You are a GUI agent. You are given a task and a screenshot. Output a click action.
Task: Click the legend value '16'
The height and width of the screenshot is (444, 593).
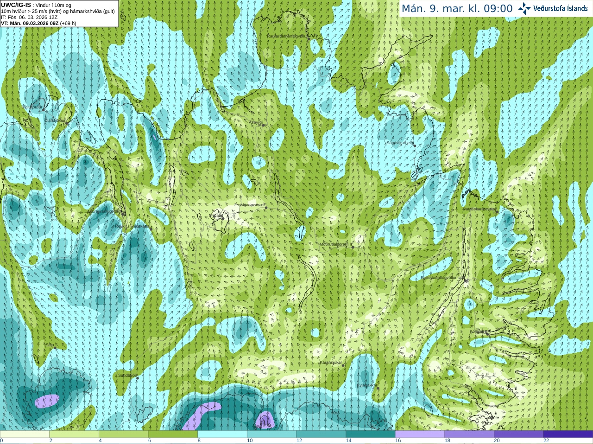point(398,441)
